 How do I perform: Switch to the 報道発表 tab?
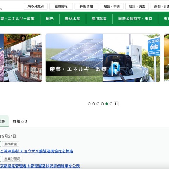[4, 121]
